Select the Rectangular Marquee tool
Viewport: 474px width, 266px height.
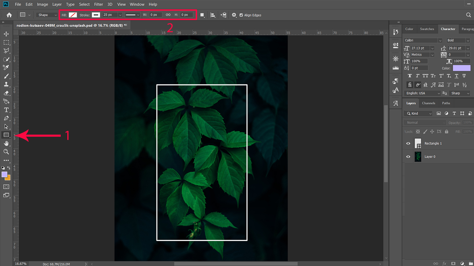[6, 42]
